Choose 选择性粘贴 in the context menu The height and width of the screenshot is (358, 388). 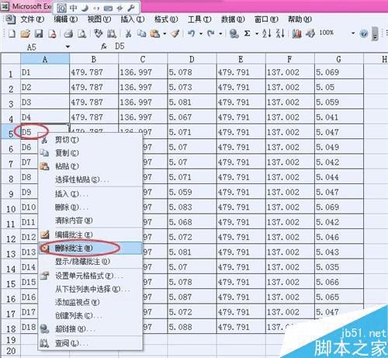(x=91, y=179)
